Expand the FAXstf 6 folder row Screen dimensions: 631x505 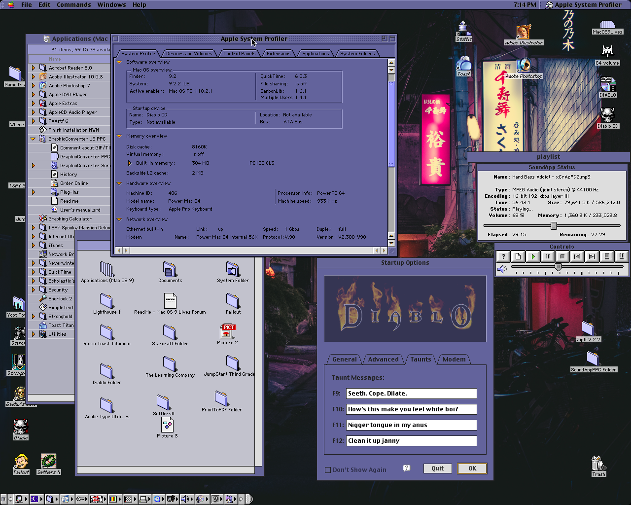[34, 121]
